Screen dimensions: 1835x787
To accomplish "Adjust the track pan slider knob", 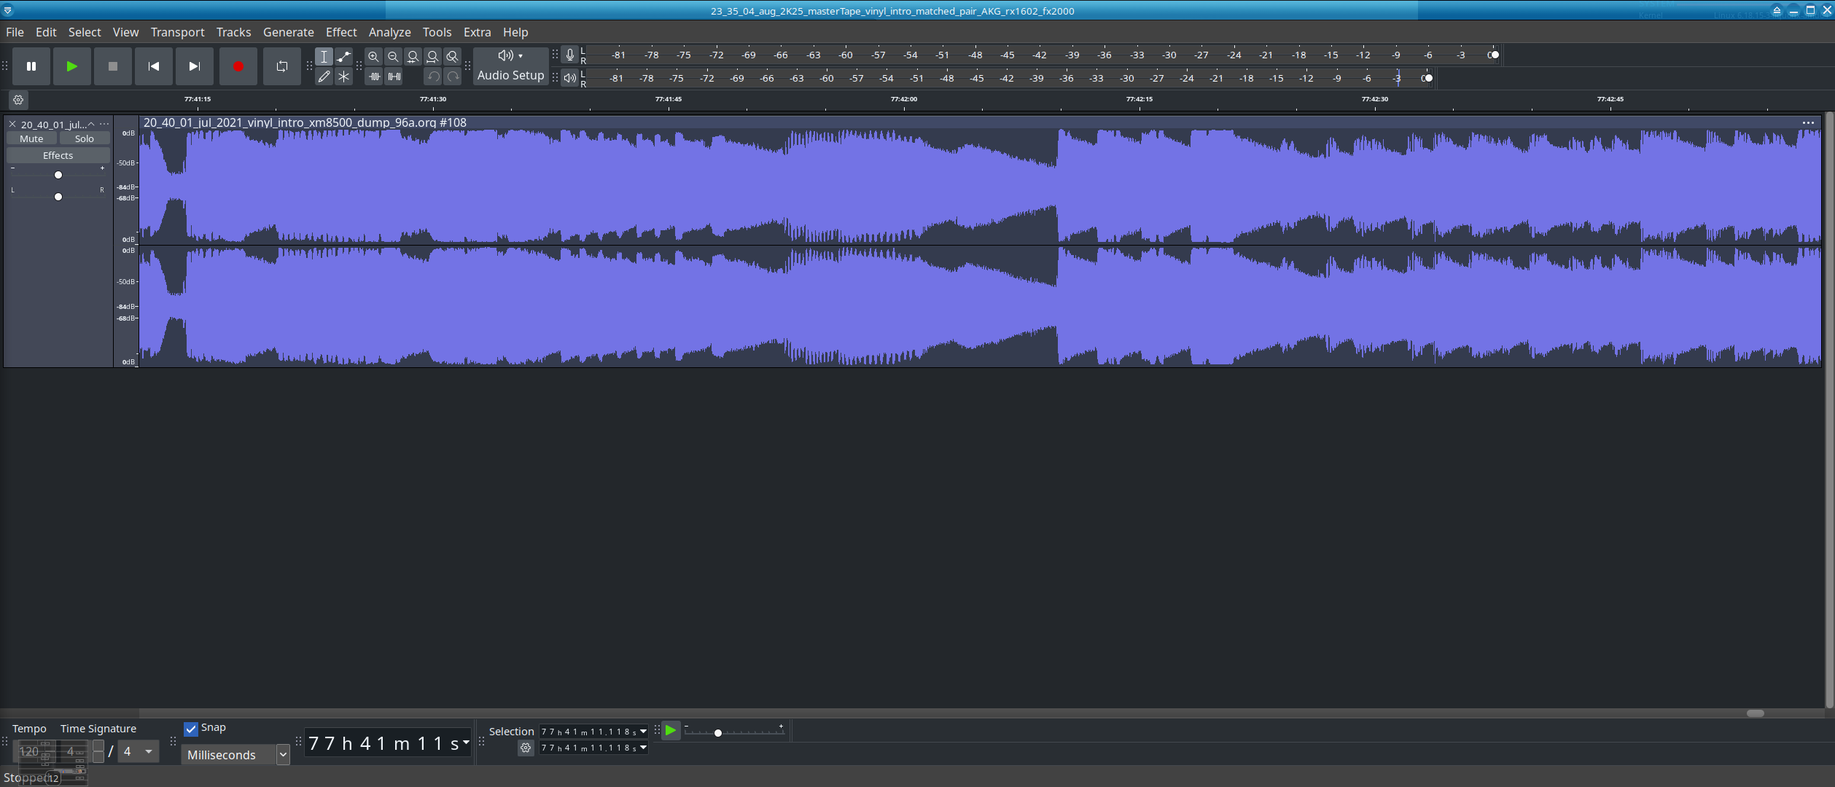I will (58, 197).
